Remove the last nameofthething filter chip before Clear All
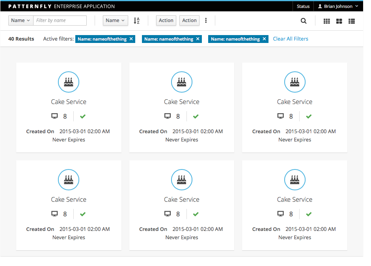This screenshot has height=266, width=371. click(264, 39)
